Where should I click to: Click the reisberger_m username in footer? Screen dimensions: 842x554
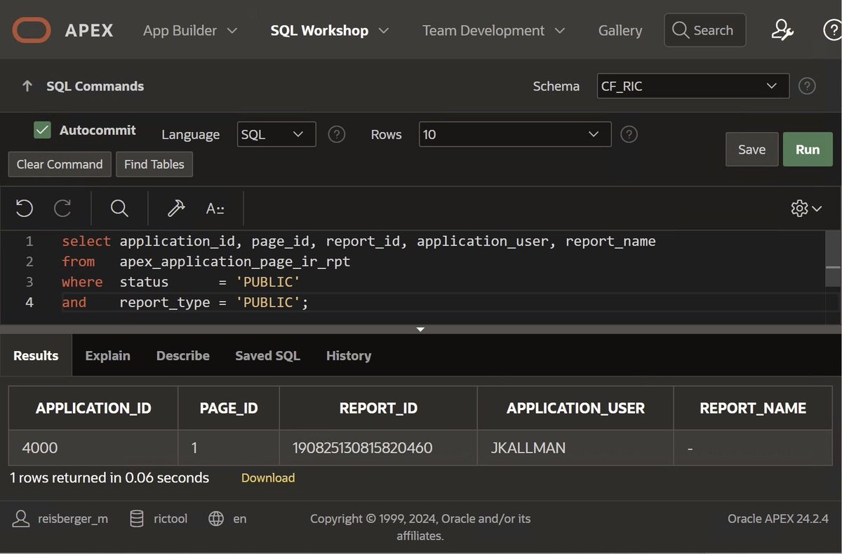73,520
